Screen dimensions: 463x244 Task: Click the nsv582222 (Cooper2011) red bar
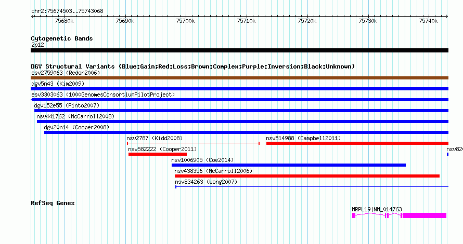pyautogui.click(x=158, y=154)
